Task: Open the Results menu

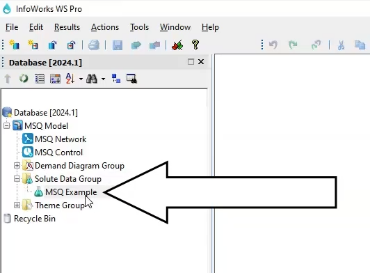Action: point(67,27)
